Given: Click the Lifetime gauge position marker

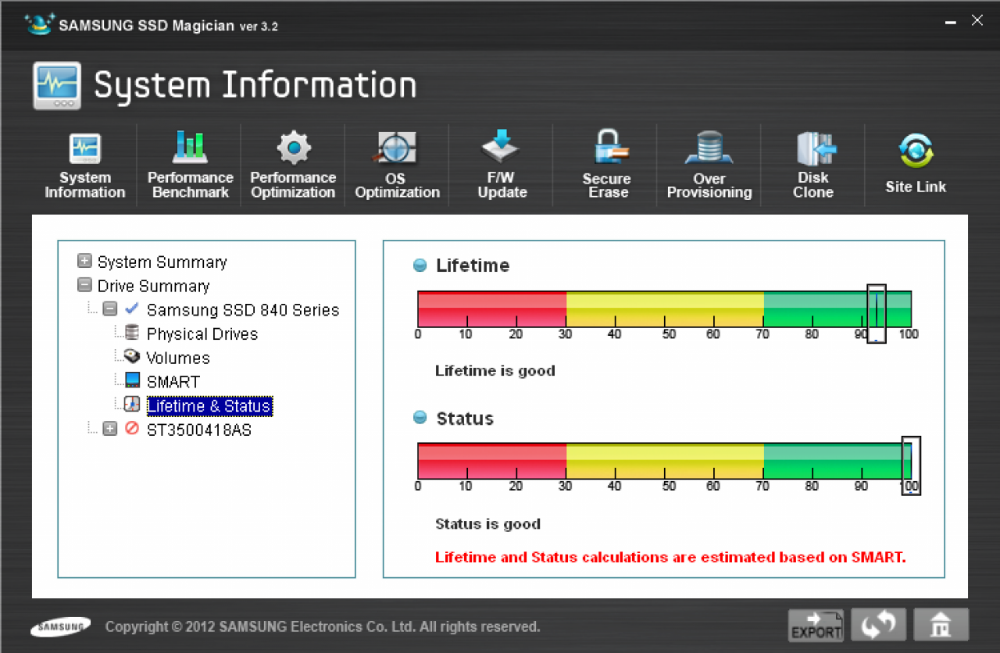Looking at the screenshot, I should click(876, 313).
